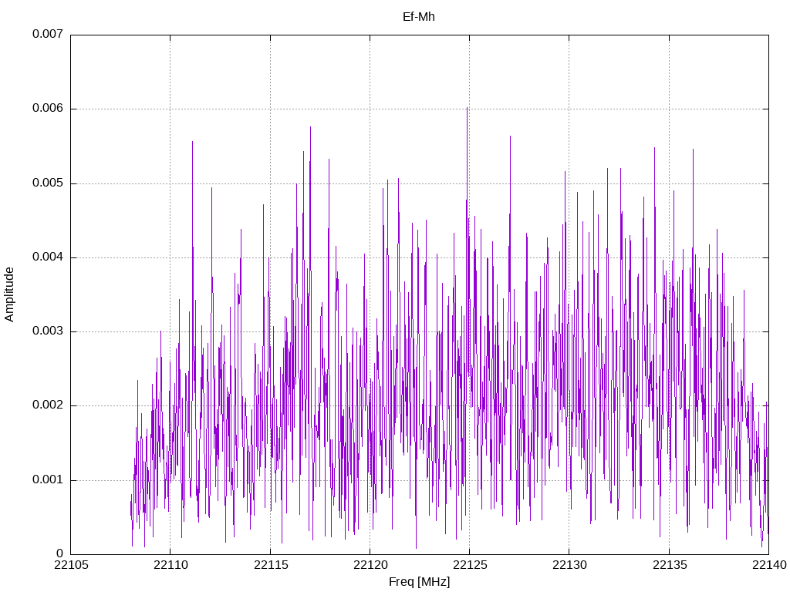The width and height of the screenshot is (790, 592).
Task: Click the x-axis value 22130
Action: (x=570, y=565)
